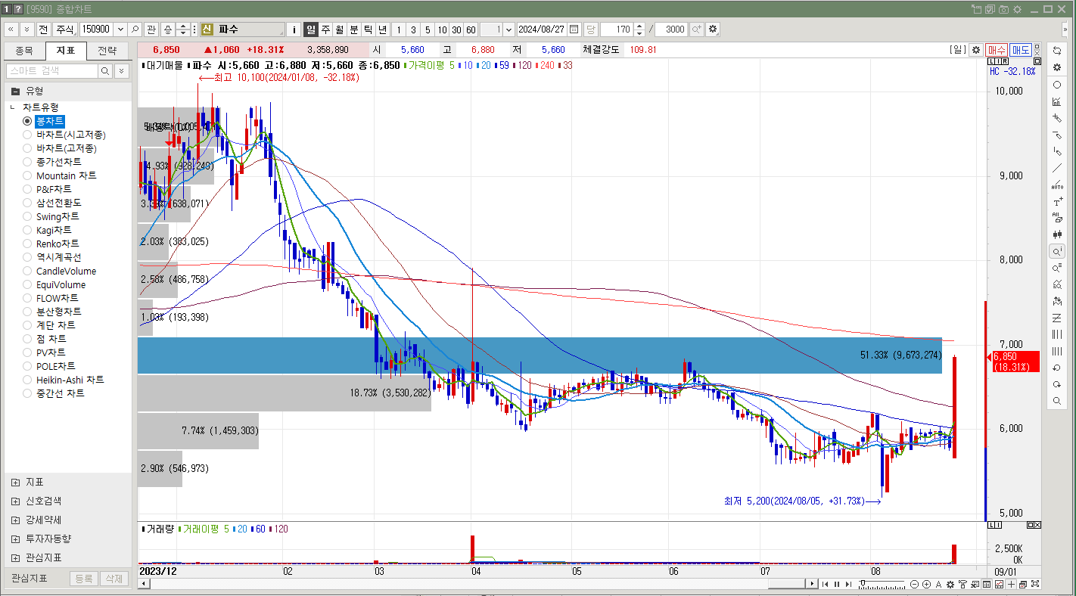
Task: Click the 2024/08/27 date field
Action: [x=542, y=29]
